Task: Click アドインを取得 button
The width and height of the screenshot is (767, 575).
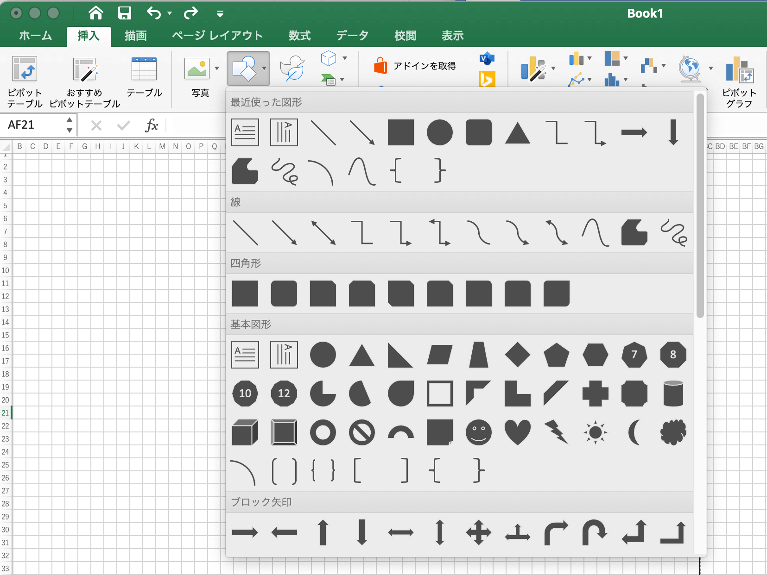Action: (415, 66)
